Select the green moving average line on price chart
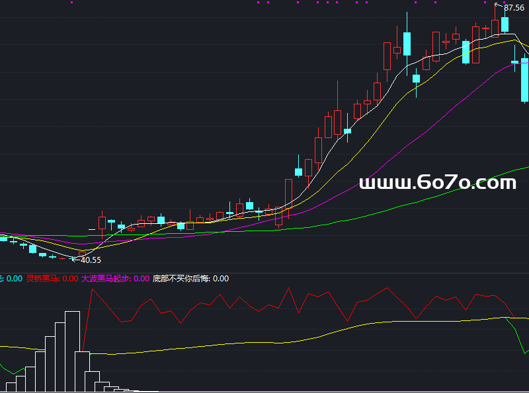The width and height of the screenshot is (529, 393). click(397, 206)
